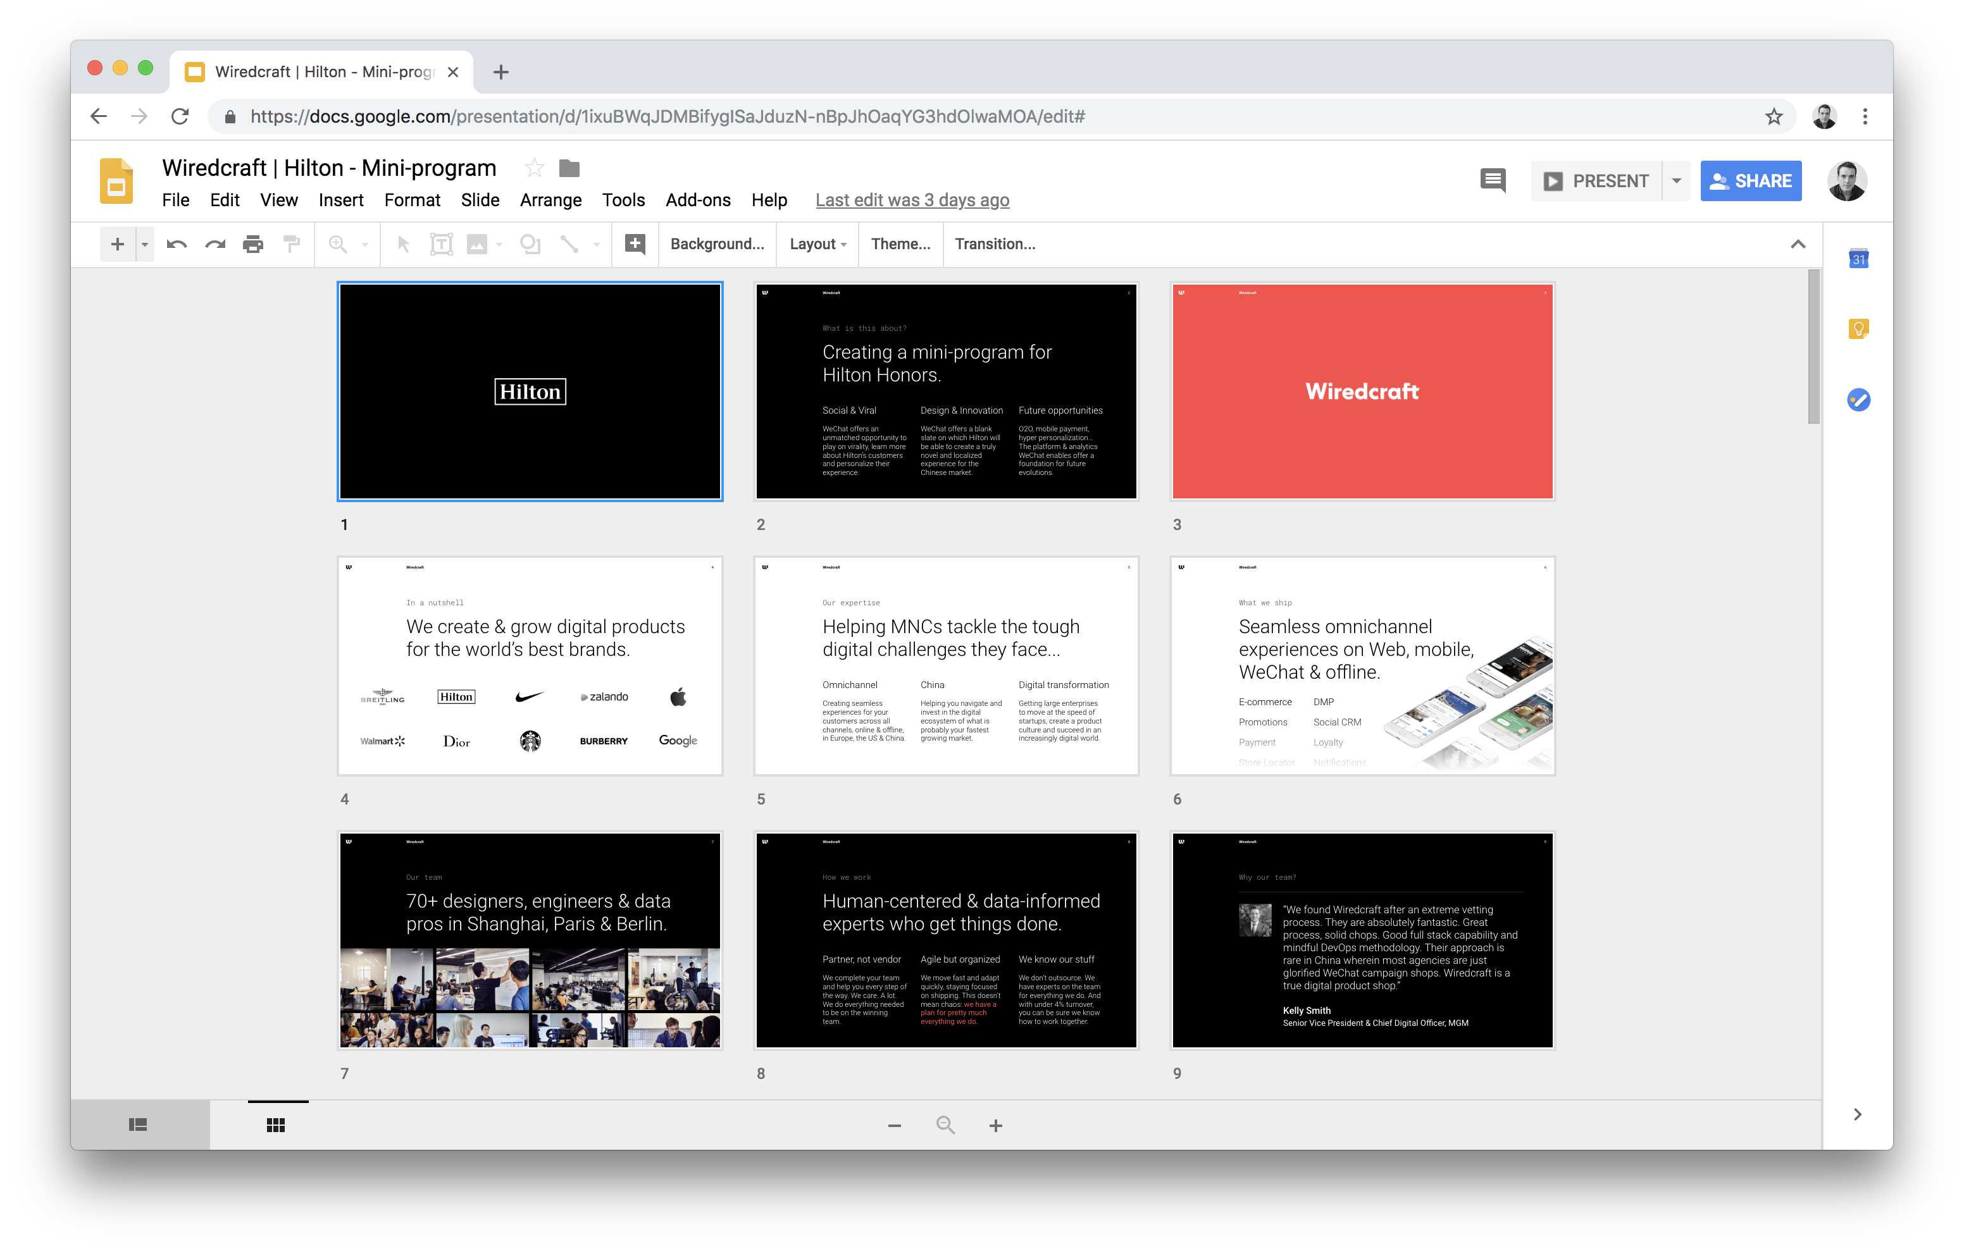Image resolution: width=1964 pixels, height=1251 pixels.
Task: Open the Slide menu
Action: point(480,200)
